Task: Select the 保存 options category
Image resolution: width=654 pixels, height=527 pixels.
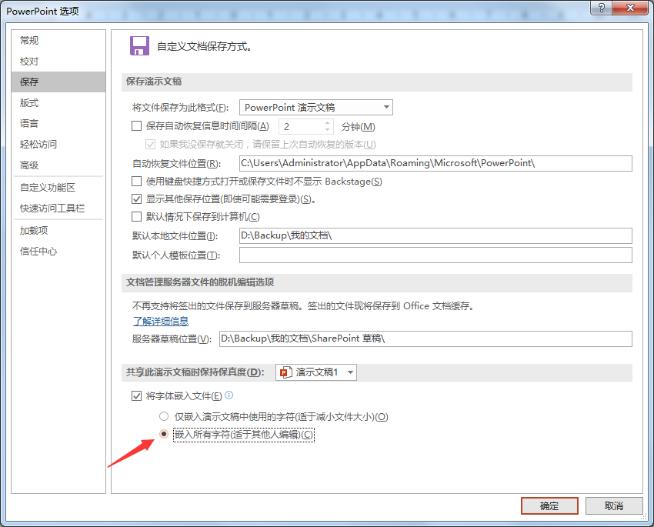Action: [58, 82]
